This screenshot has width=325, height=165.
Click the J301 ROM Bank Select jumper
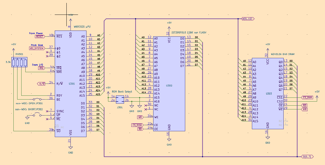click(x=120, y=100)
